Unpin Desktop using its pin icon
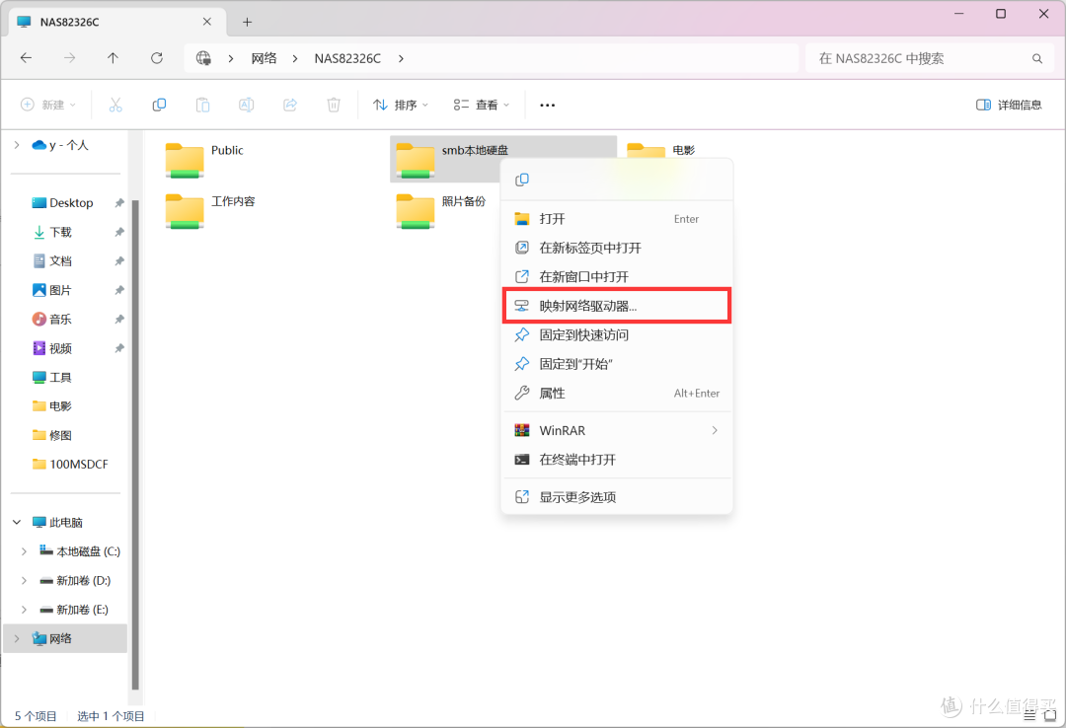This screenshot has width=1066, height=728. point(119,202)
